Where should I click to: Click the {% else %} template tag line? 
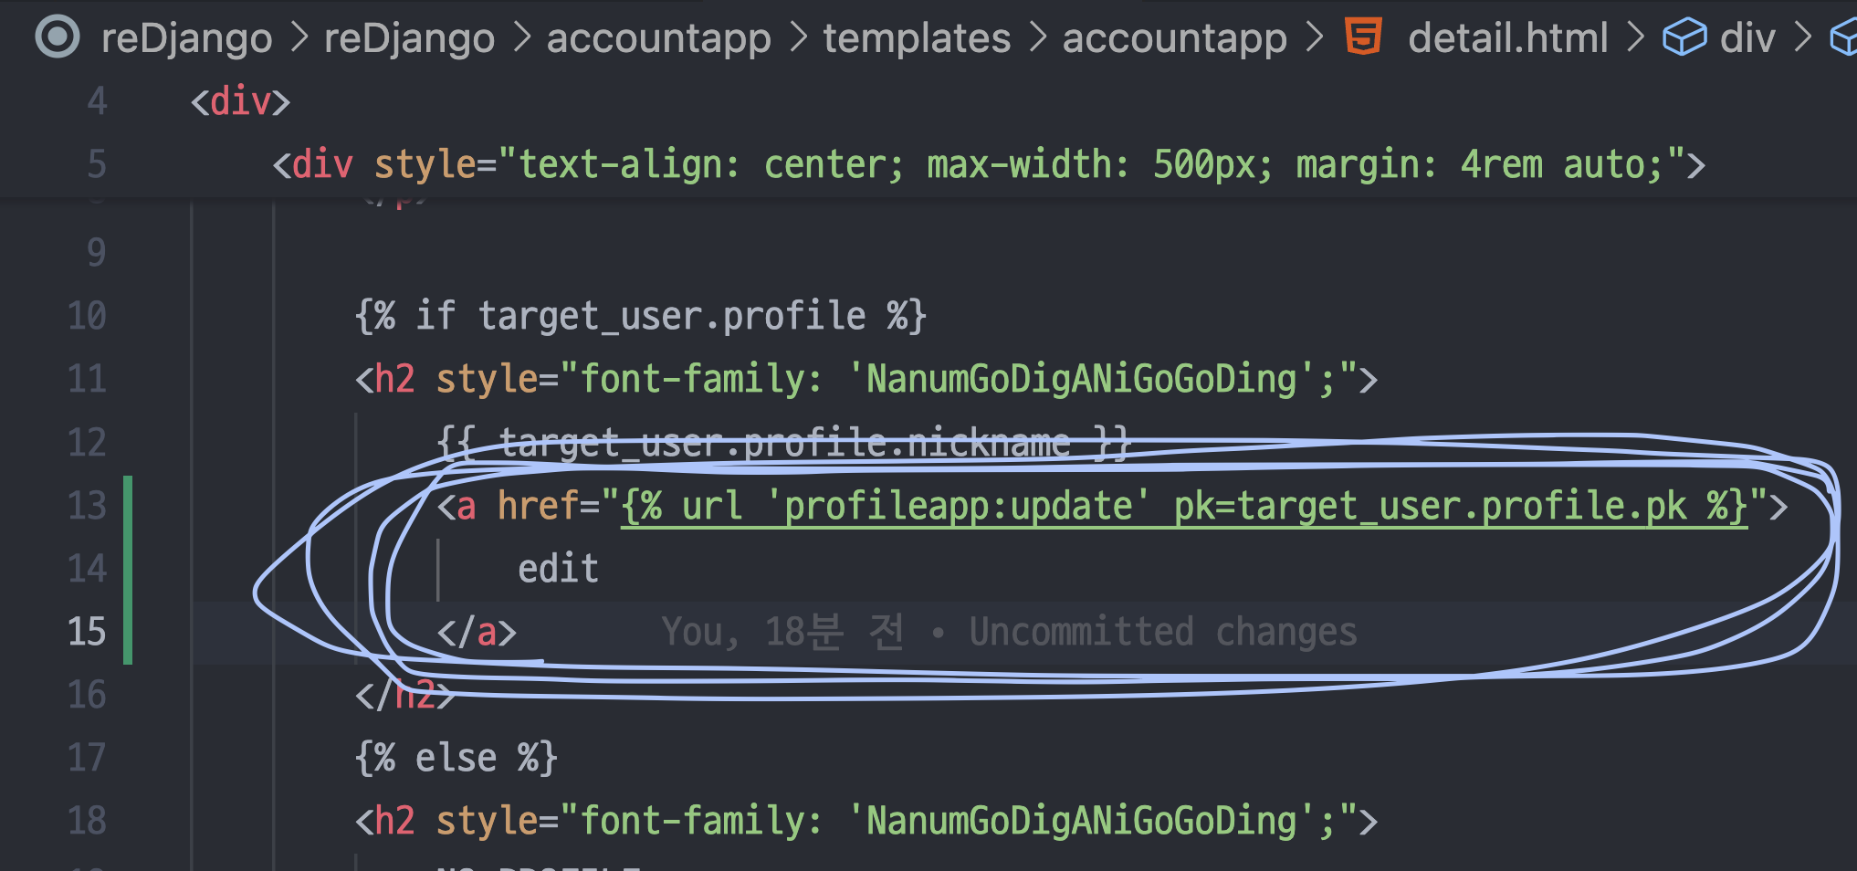pos(456,758)
